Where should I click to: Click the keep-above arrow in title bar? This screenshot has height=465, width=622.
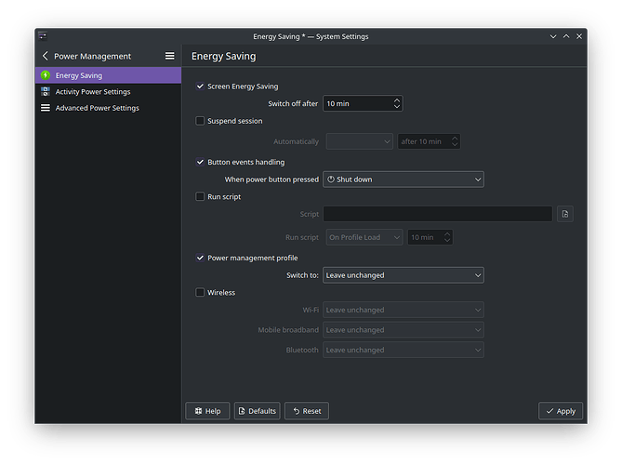(565, 36)
